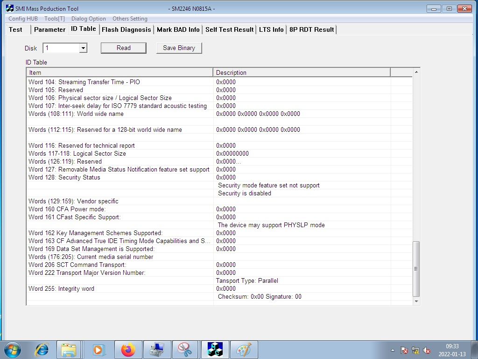Select row Words (112:115) 128-bit world wide name
The image size is (478, 359).
219,129
